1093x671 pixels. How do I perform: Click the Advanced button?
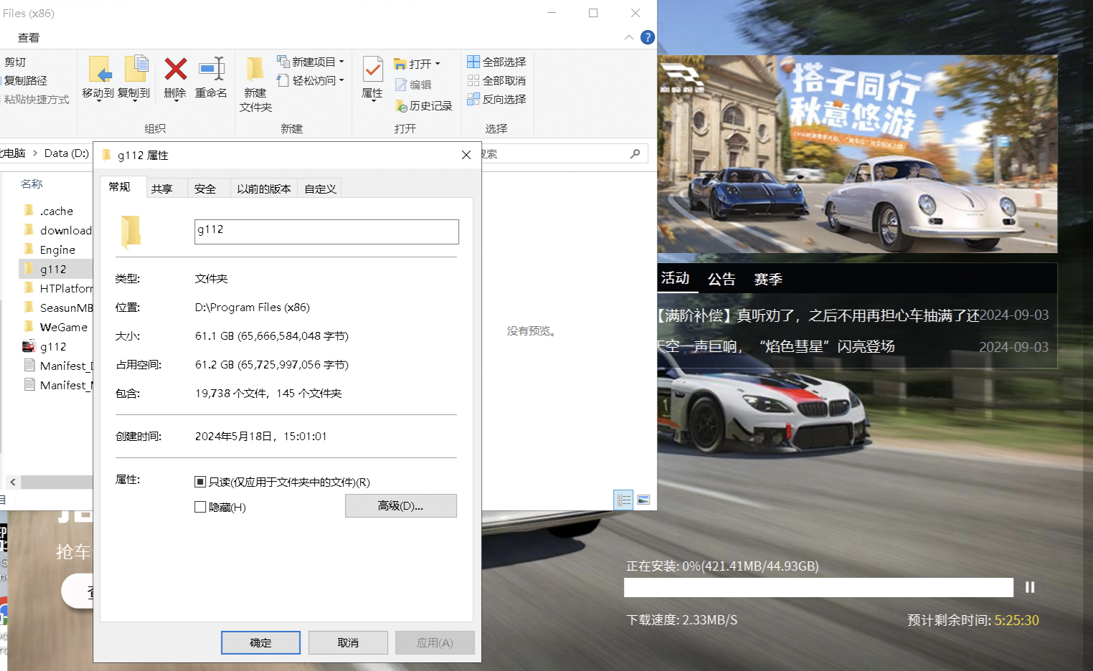[401, 505]
